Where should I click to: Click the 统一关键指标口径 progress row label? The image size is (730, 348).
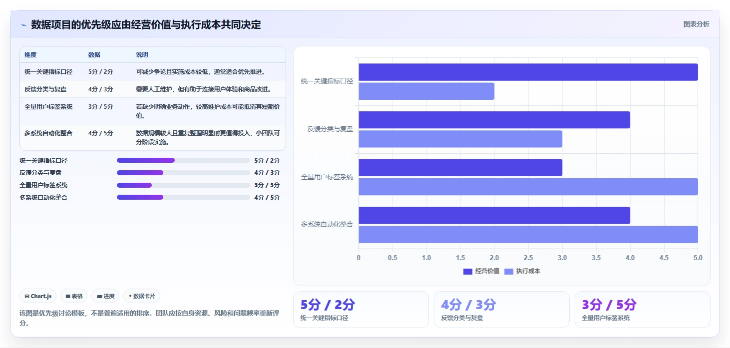43,160
